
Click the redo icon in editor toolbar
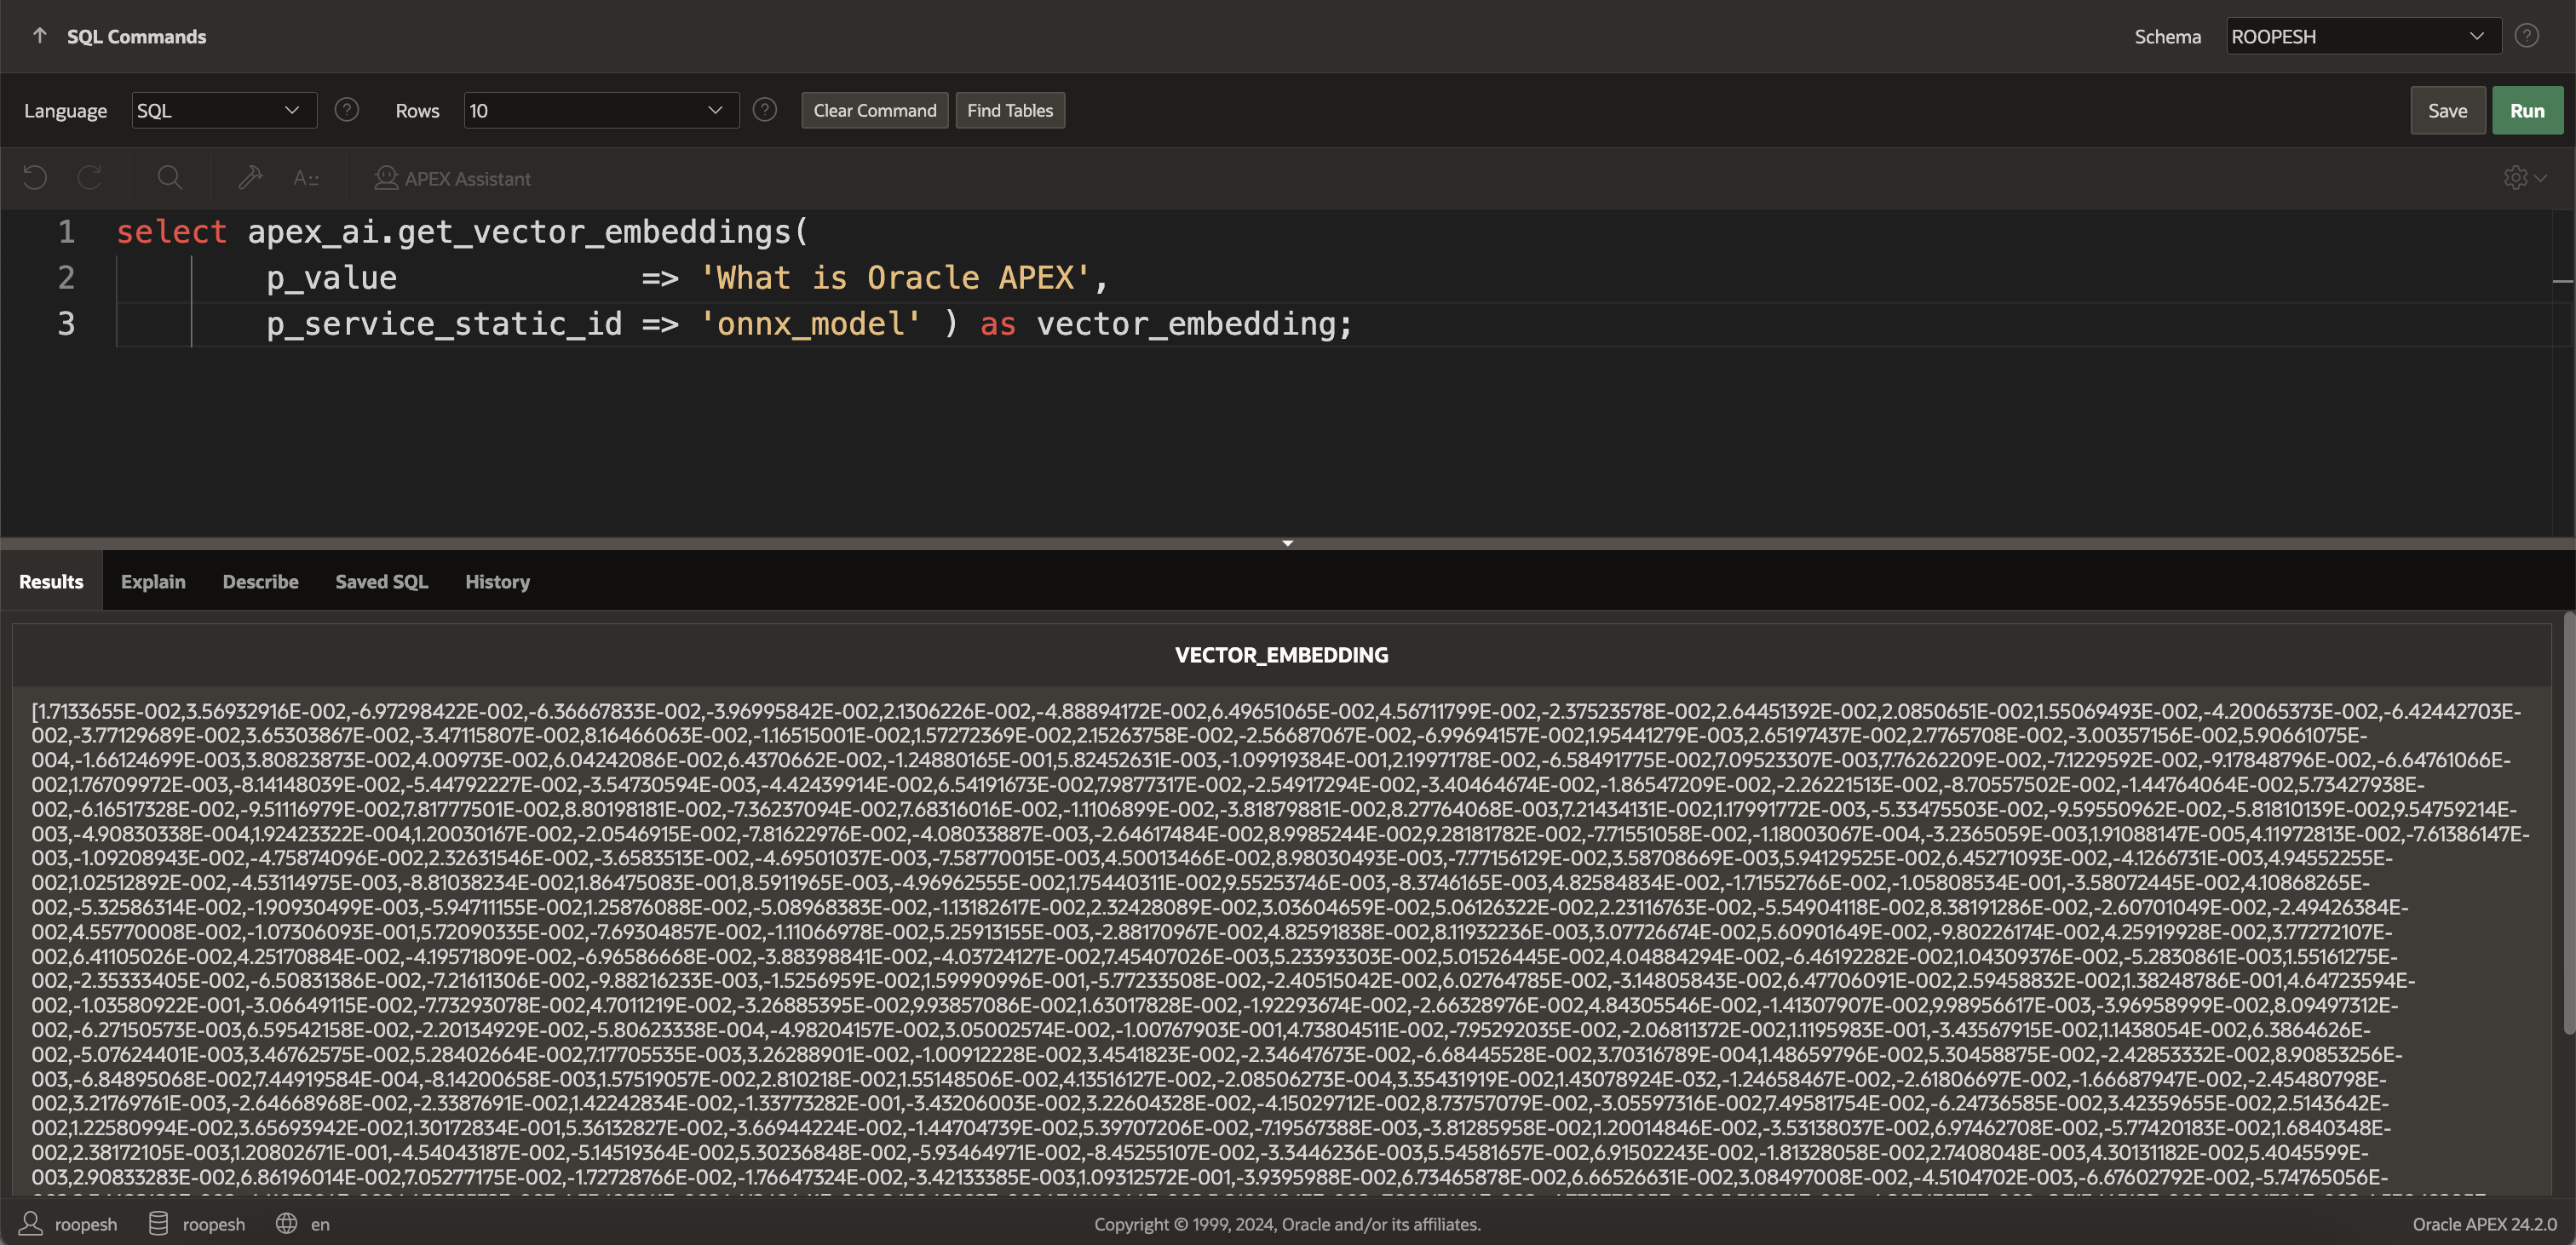(x=90, y=178)
